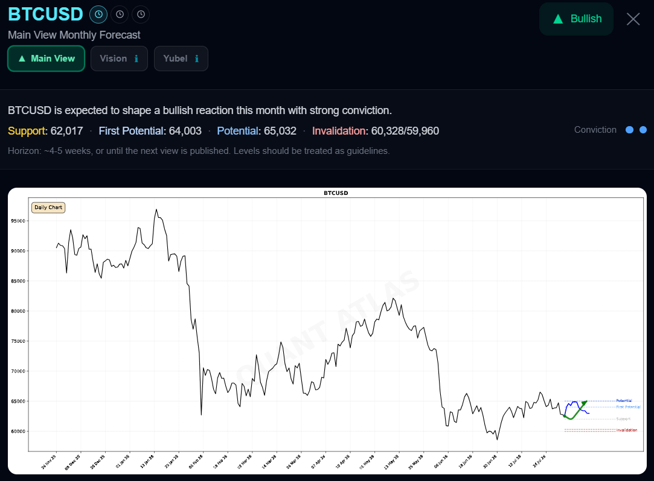The width and height of the screenshot is (654, 481).
Task: Select the middle clock timeframe icon
Action: pos(120,14)
